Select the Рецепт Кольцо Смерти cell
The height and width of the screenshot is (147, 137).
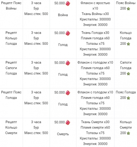pos(11,133)
